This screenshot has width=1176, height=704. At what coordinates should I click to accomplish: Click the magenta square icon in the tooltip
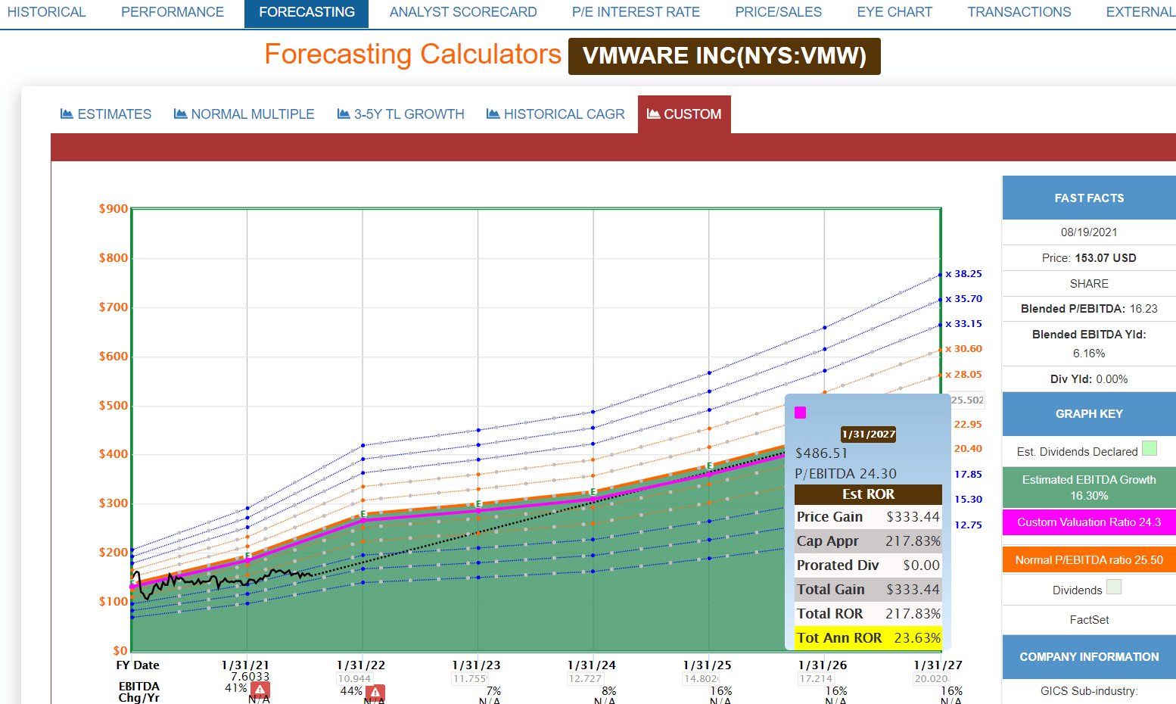(x=800, y=412)
